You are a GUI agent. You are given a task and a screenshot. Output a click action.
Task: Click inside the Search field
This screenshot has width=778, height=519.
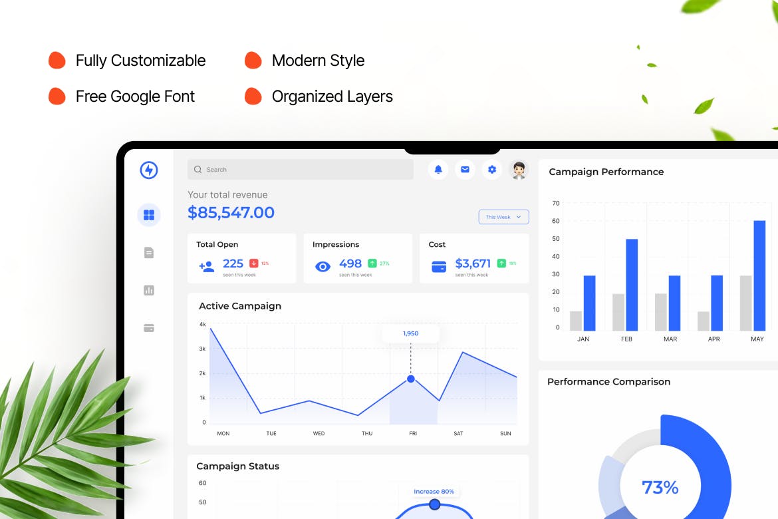301,170
